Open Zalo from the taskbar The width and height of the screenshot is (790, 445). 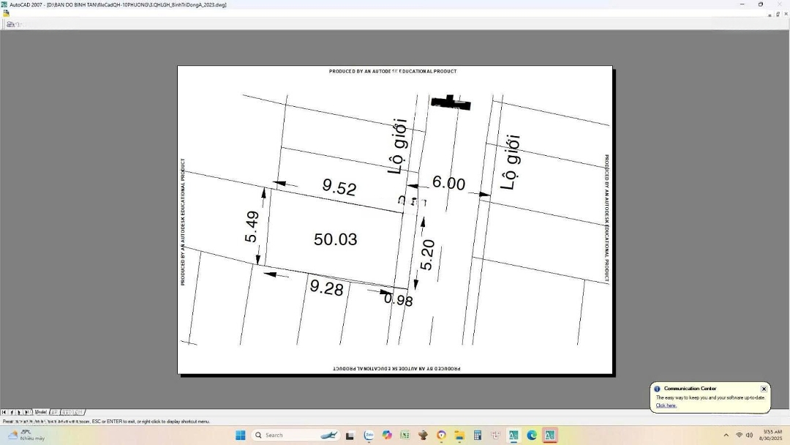369,435
